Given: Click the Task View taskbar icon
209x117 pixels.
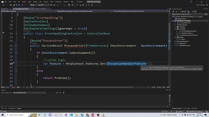Looking at the screenshot, I should [39, 115].
